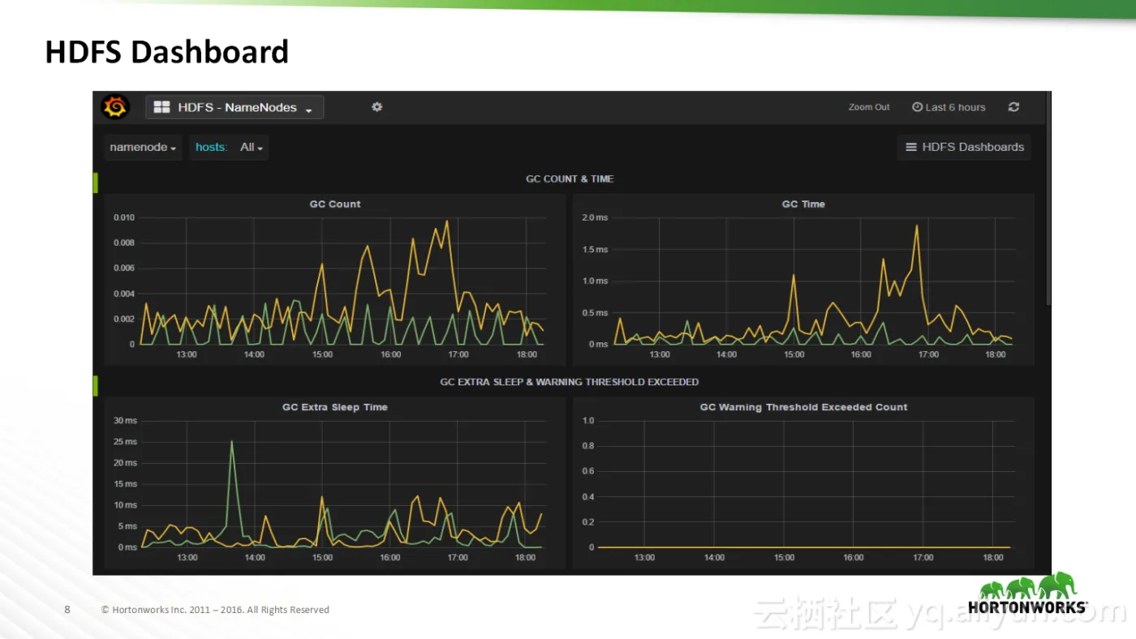The width and height of the screenshot is (1136, 639).
Task: Click the dashboard vertical scrollbar
Action: (1048, 199)
